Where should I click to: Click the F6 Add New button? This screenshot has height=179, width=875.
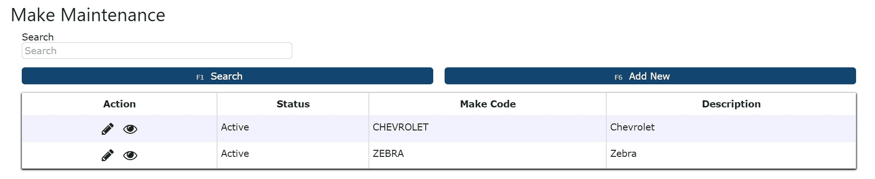[650, 76]
